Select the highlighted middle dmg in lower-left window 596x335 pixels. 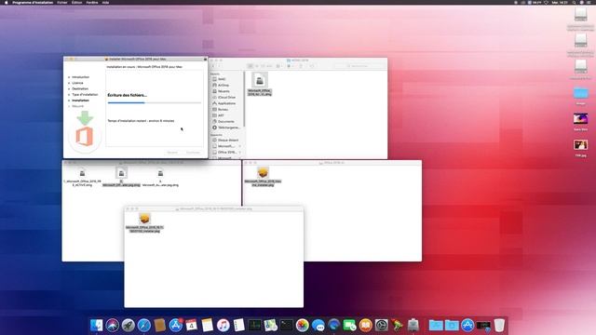121,178
